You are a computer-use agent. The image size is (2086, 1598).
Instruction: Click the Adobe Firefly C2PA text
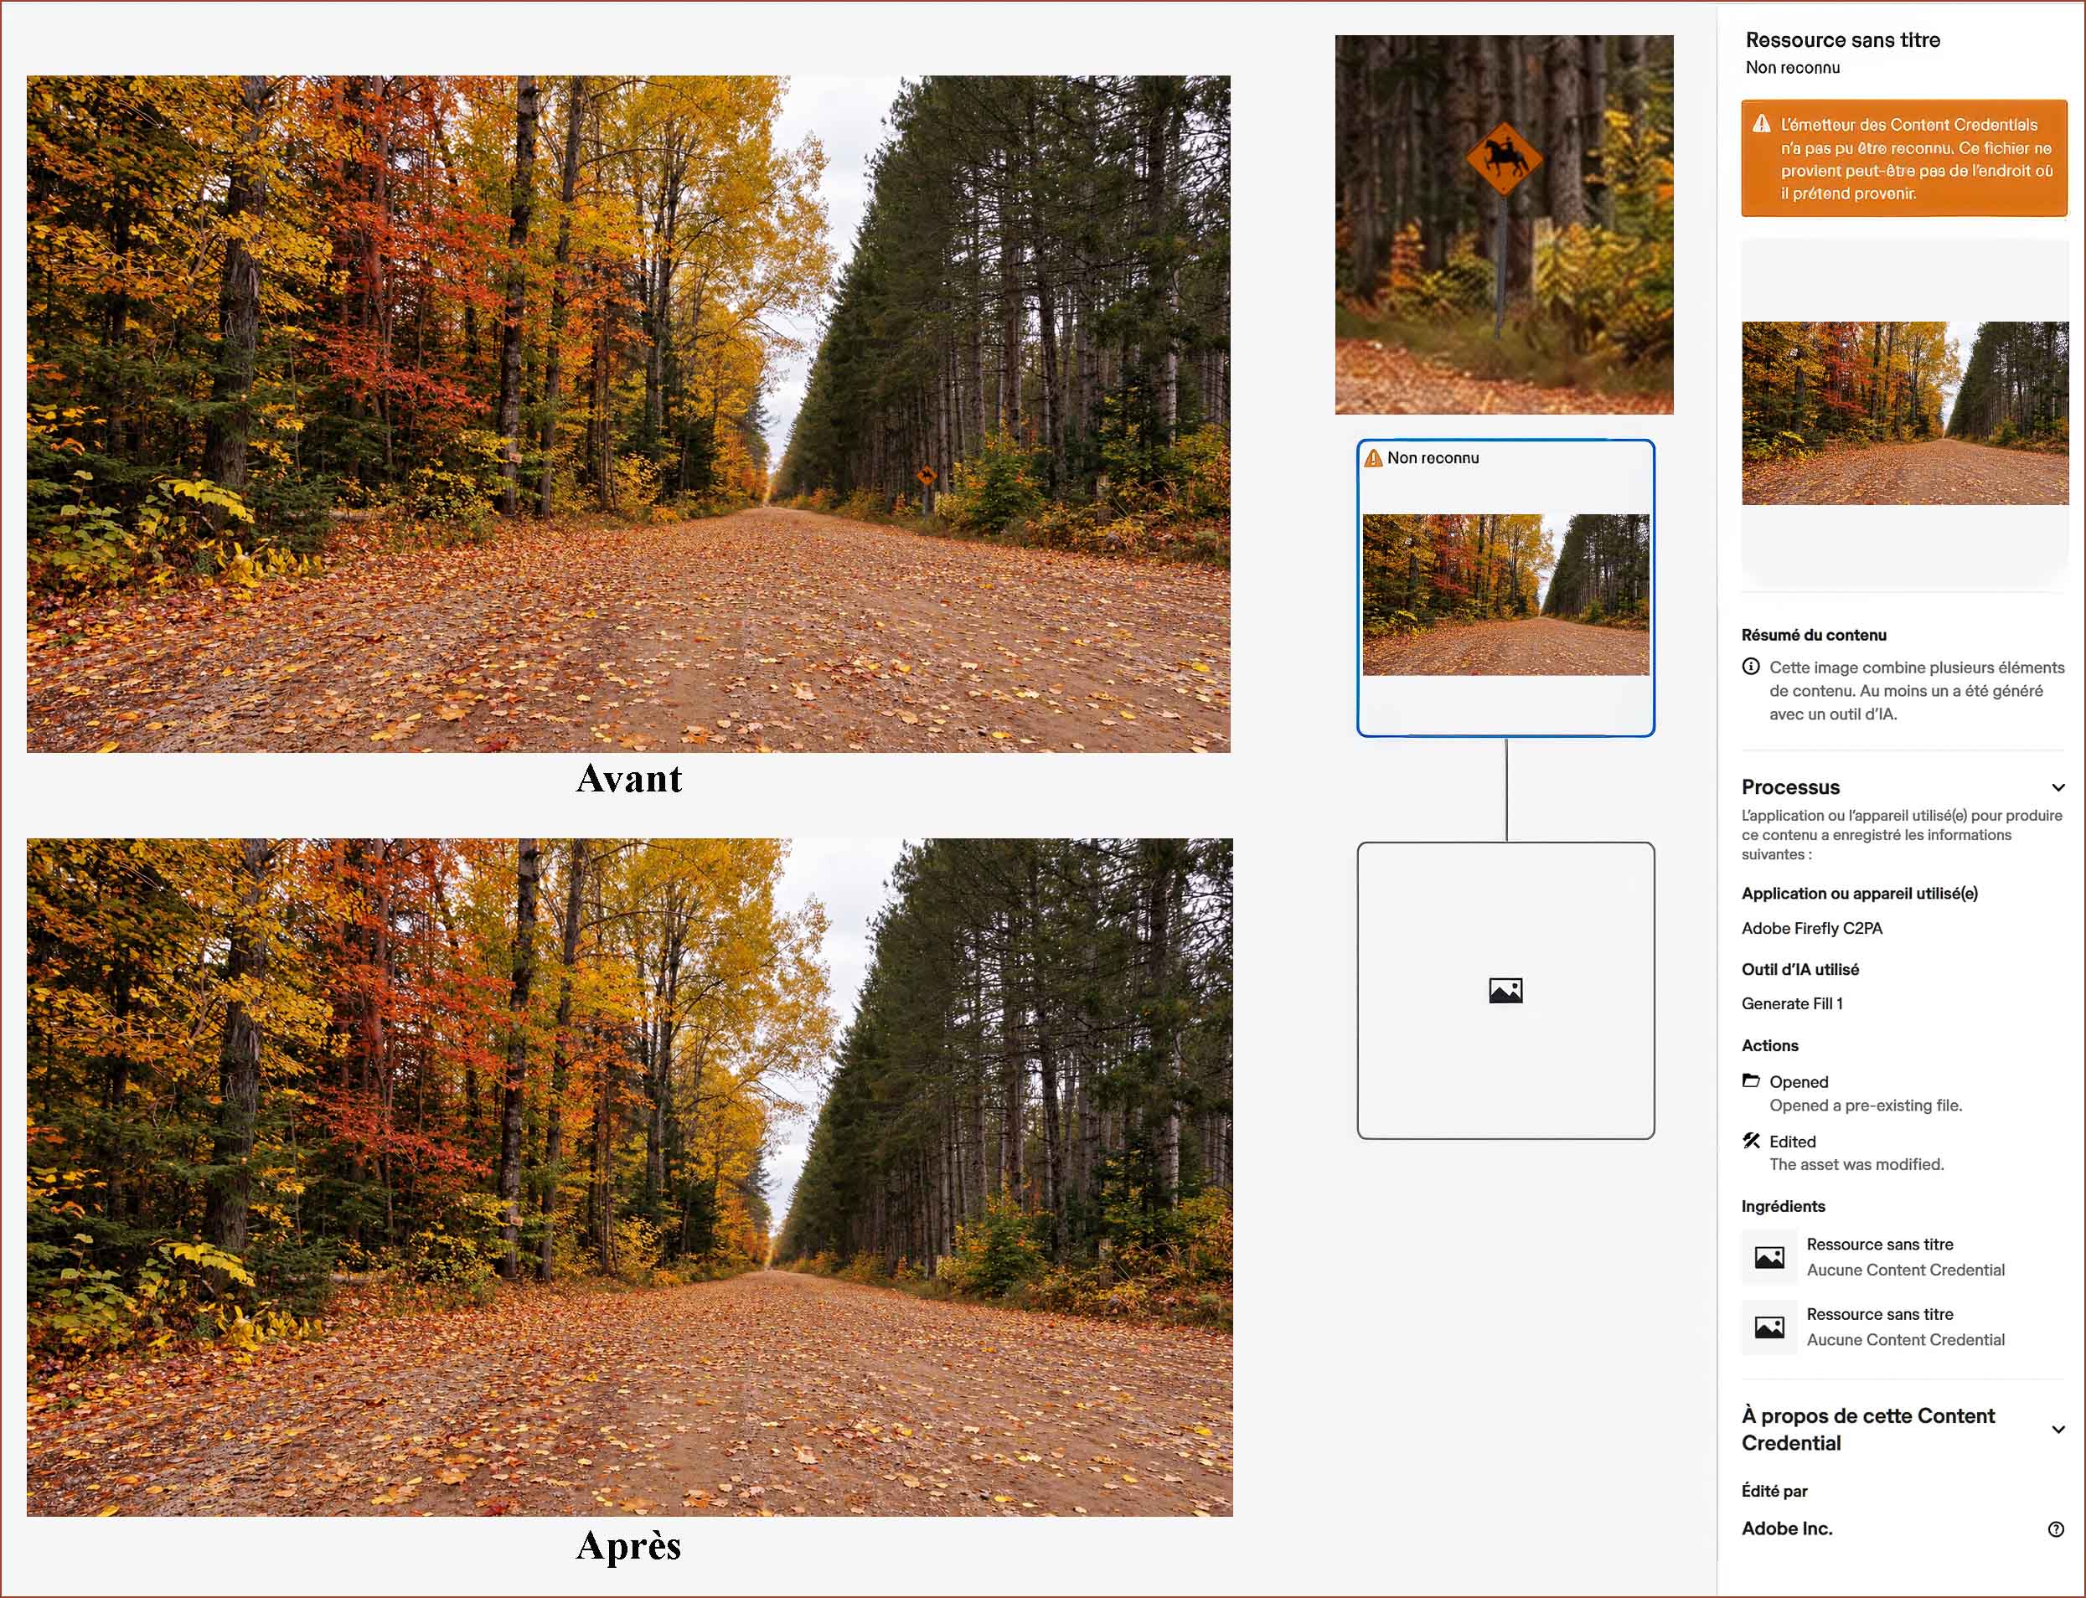point(1811,928)
